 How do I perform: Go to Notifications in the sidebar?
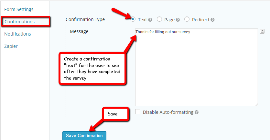pyautogui.click(x=17, y=34)
